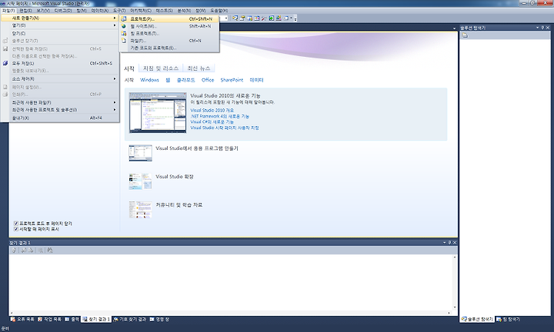Click the green start-page icon in top toolbar
Screen dimensions: 554x332
click(272, 18)
